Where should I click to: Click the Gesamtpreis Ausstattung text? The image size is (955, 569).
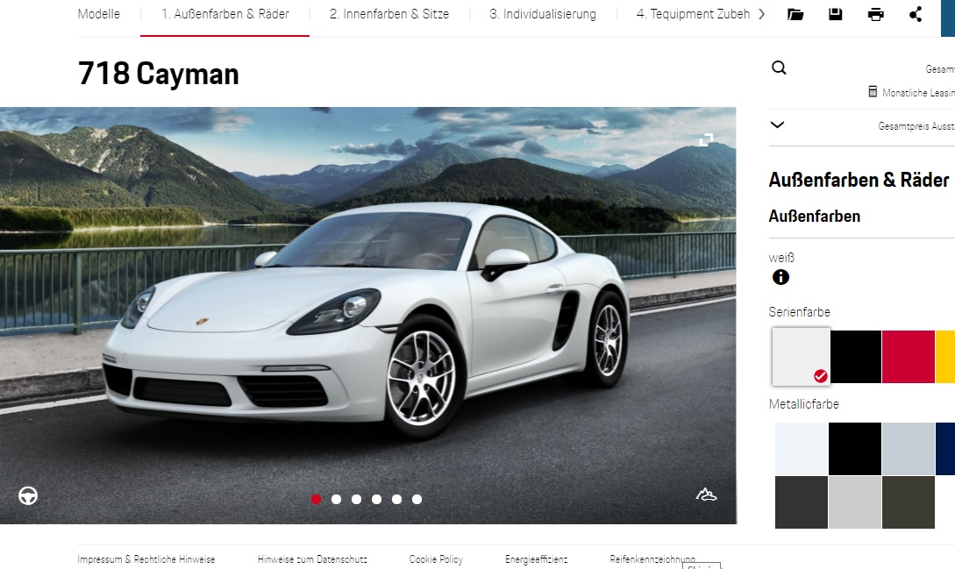point(916,126)
